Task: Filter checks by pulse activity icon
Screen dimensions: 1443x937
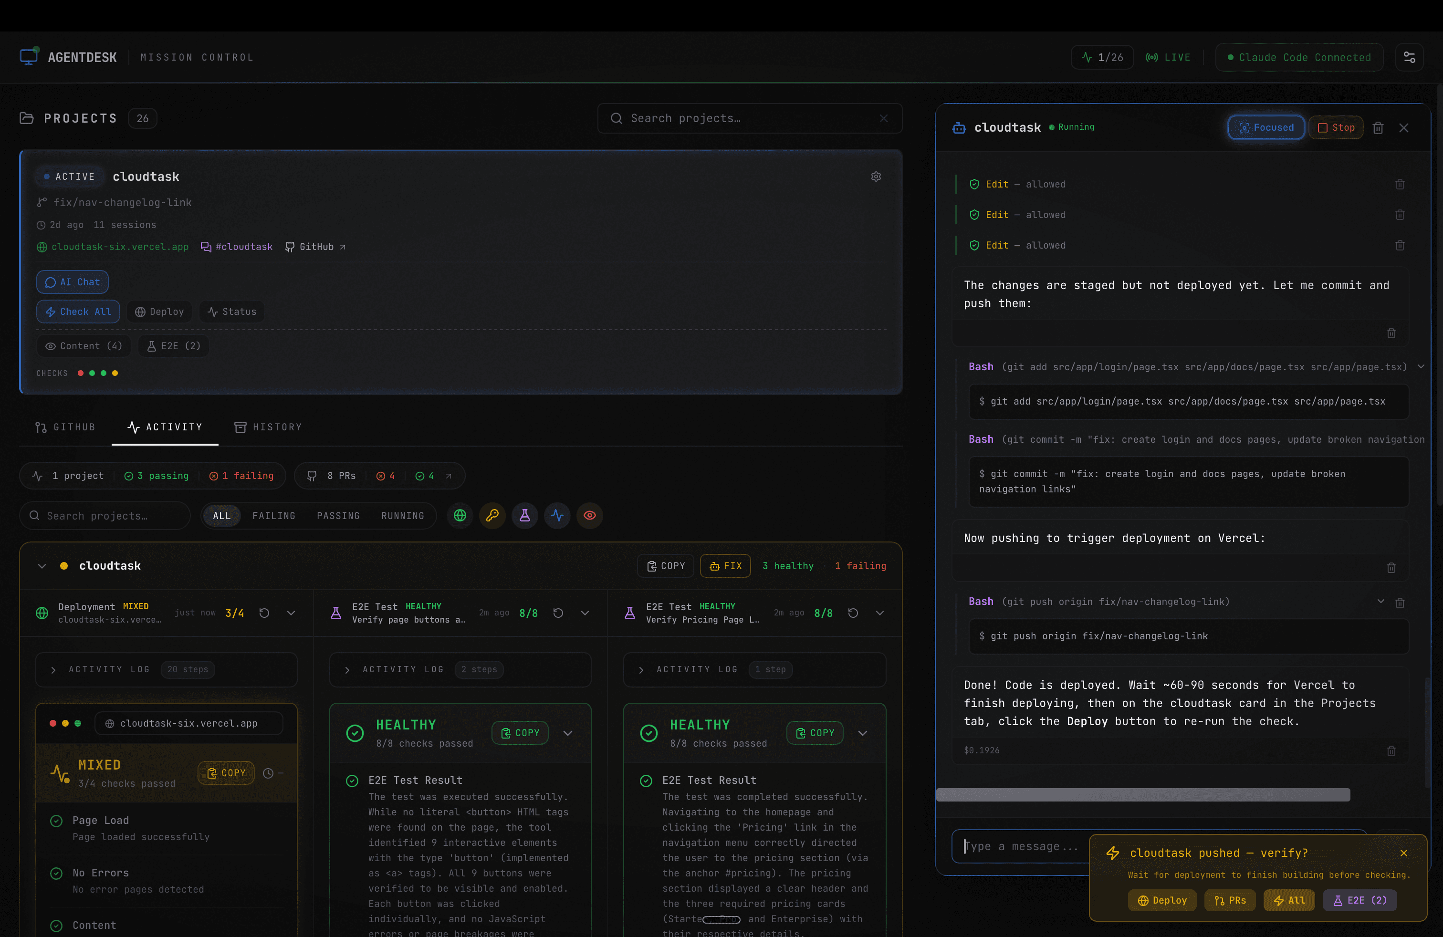Action: [557, 515]
